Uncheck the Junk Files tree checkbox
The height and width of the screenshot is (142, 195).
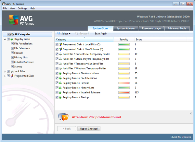tap(8, 71)
